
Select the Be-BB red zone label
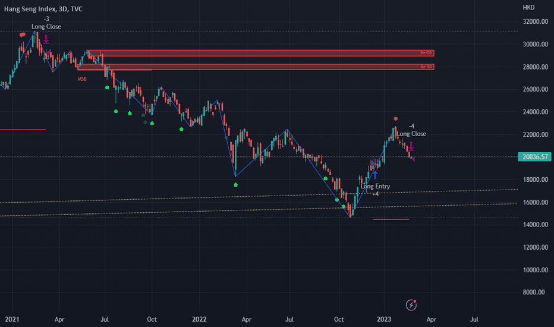point(426,67)
